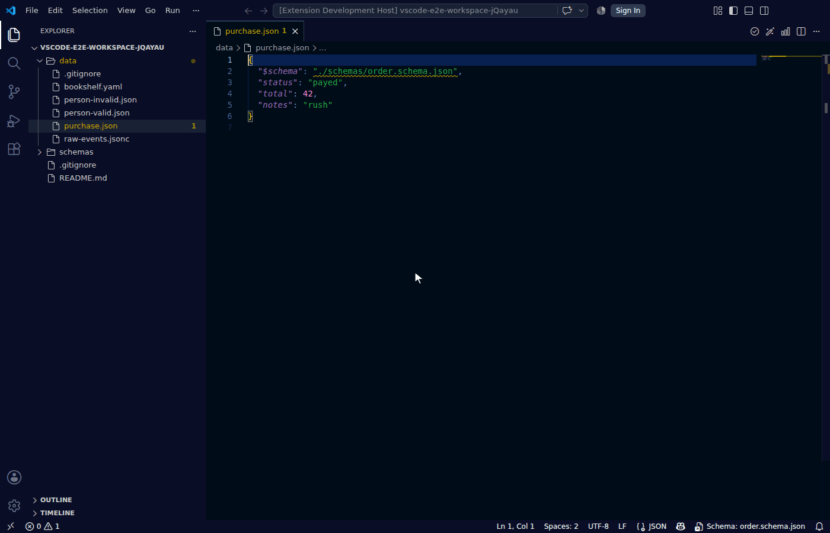Click Schema: order.schema.json status item
Screen dimensions: 830x533
(x=750, y=526)
